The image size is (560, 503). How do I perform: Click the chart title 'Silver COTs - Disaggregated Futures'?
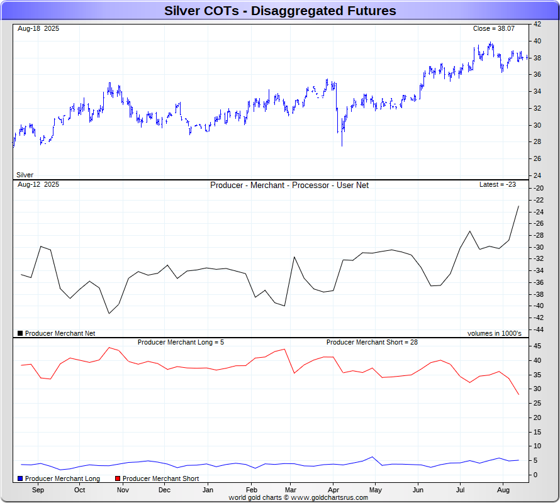pyautogui.click(x=280, y=11)
